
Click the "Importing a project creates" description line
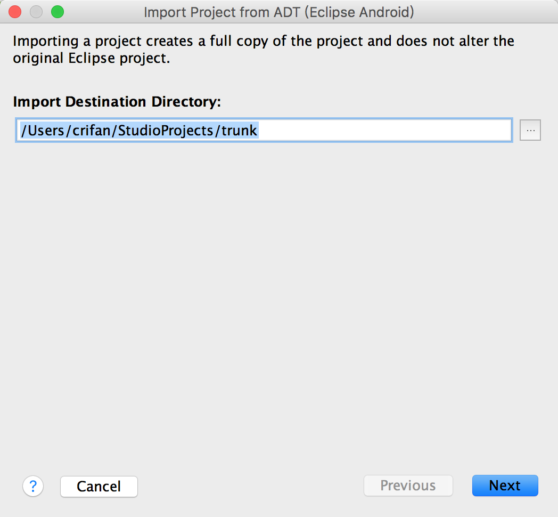pyautogui.click(x=263, y=41)
